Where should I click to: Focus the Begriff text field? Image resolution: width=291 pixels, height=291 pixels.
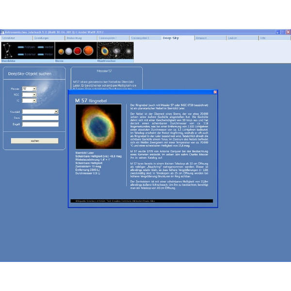pos(40,124)
